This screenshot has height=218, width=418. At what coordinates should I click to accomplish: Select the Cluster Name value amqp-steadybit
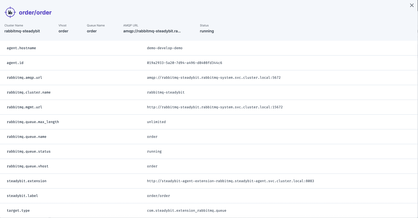[x=22, y=31]
